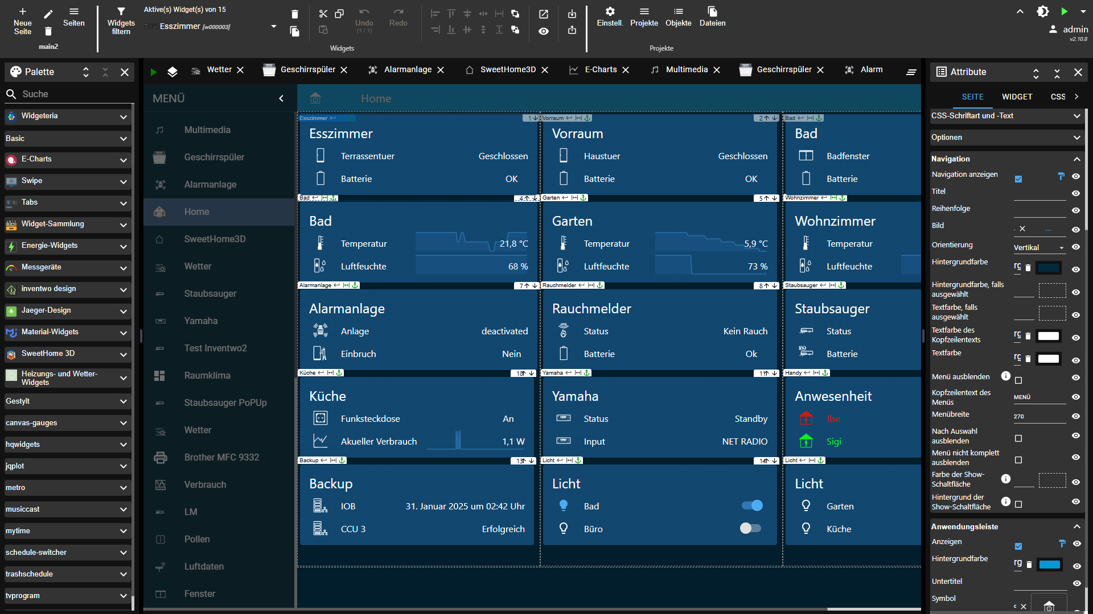Open Projekte list icon
Screen dimensions: 1093x614
pyautogui.click(x=644, y=11)
